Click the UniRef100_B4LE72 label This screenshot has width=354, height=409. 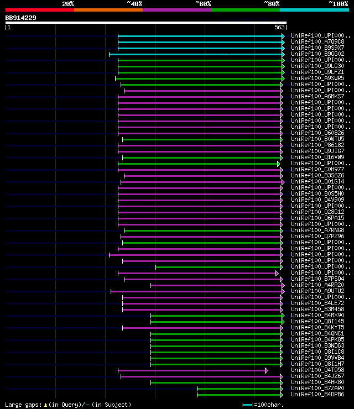pyautogui.click(x=317, y=303)
